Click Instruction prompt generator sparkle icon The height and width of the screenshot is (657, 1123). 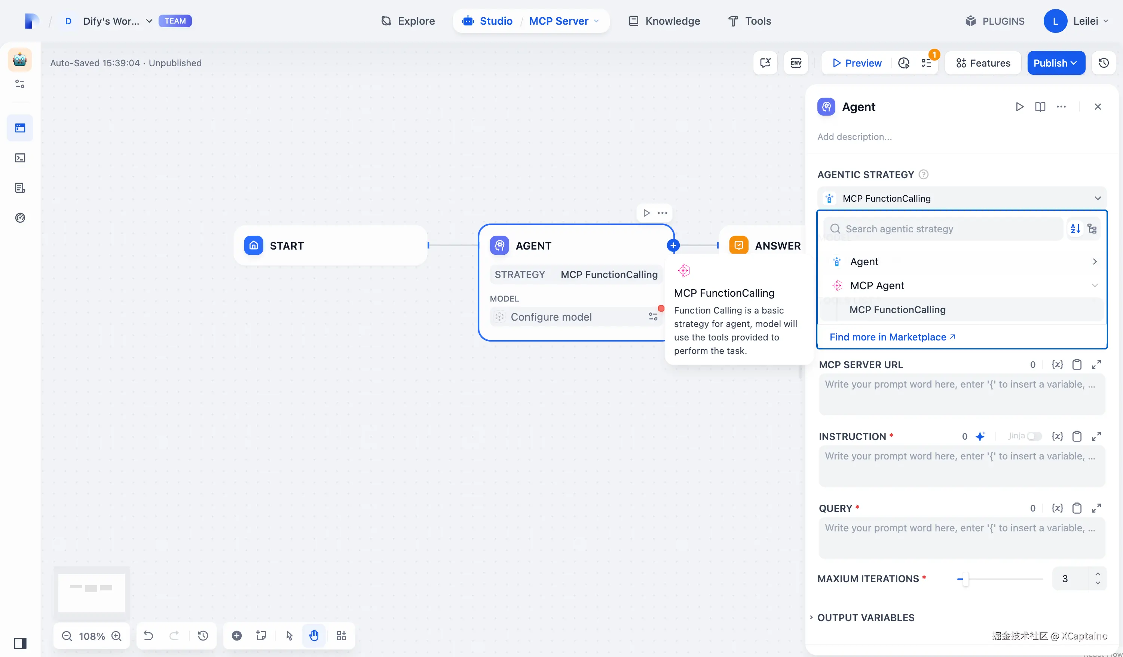(980, 436)
